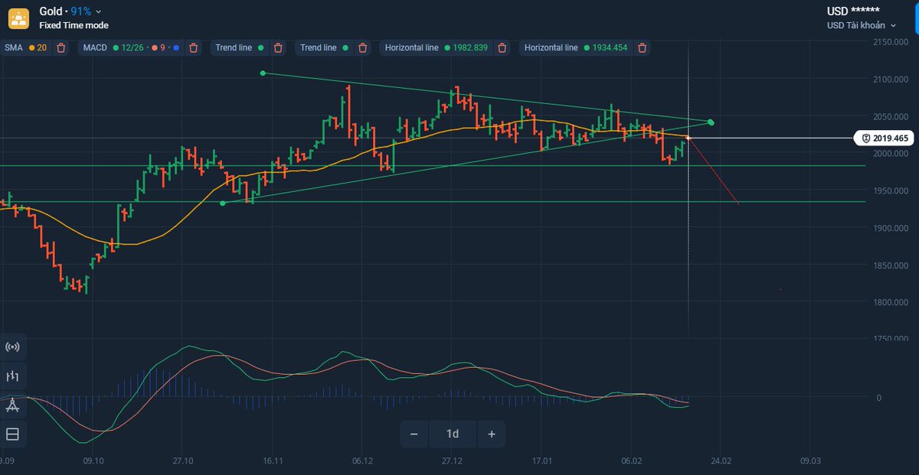Expand the Gold asset selector chevron

(x=99, y=11)
